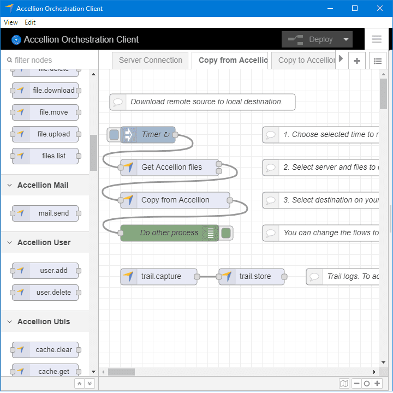
Task: Click the Deploy button
Action: click(311, 39)
